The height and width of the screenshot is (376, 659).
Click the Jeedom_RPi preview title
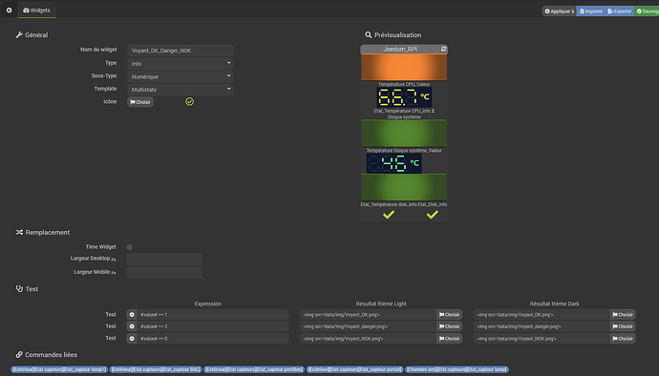coord(399,50)
